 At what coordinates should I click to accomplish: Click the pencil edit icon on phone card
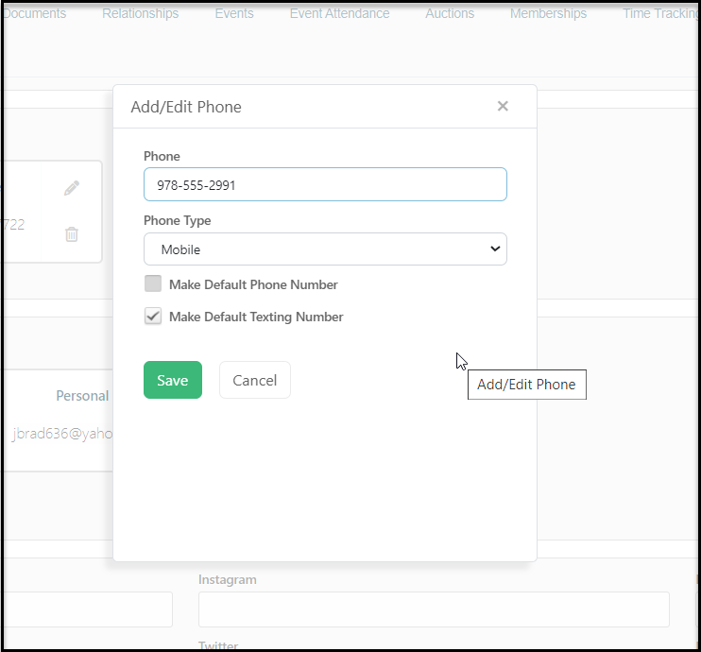tap(72, 188)
